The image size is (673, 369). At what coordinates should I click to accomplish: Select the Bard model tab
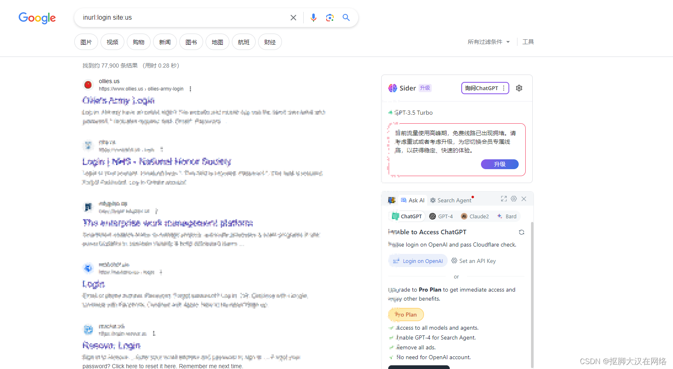[507, 216]
